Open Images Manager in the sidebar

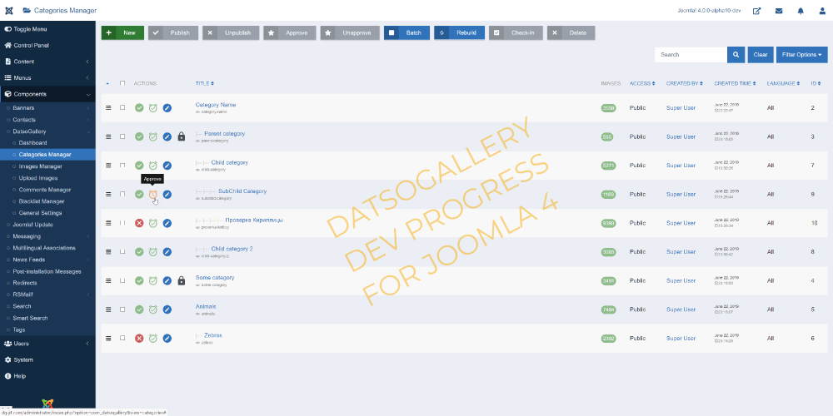coord(41,166)
